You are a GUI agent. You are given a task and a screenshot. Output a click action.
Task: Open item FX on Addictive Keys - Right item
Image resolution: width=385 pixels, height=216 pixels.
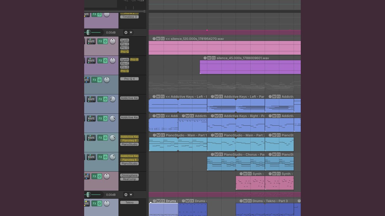(x=221, y=116)
